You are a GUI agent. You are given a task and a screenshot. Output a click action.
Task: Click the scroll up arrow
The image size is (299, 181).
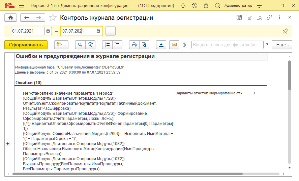pos(290,57)
